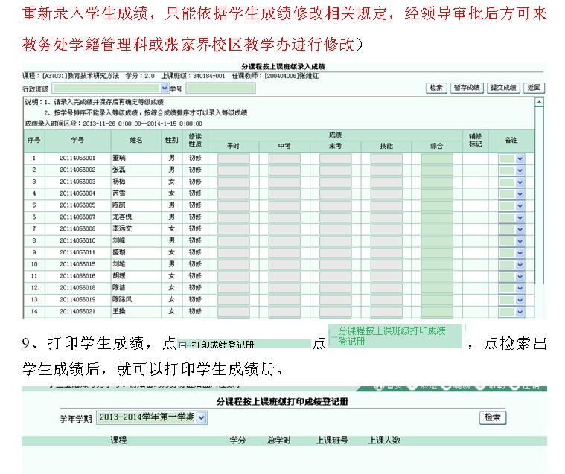This screenshot has height=474, width=565.
Task: Click 平时 score field for 董瑞
Action: [233, 158]
